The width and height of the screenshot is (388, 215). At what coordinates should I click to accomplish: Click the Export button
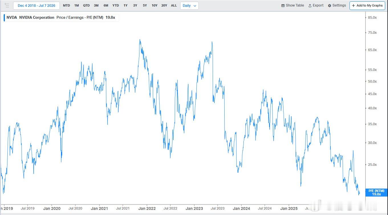316,5
